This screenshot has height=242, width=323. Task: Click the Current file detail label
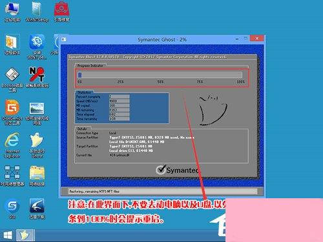click(84, 155)
